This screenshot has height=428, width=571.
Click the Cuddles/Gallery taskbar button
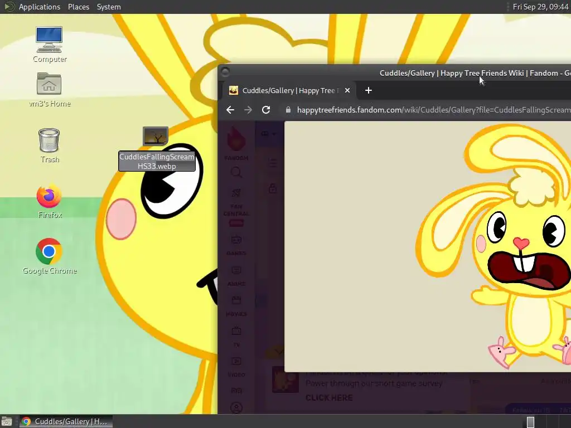(66, 421)
